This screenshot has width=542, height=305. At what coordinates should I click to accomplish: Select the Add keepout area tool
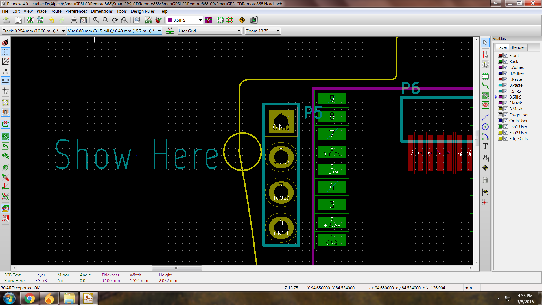(485, 105)
